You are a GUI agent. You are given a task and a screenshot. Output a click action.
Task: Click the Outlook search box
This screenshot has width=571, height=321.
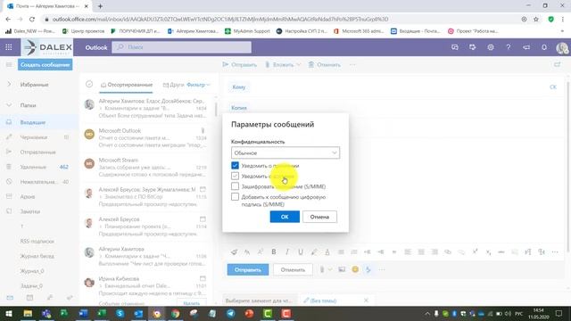[x=181, y=47]
